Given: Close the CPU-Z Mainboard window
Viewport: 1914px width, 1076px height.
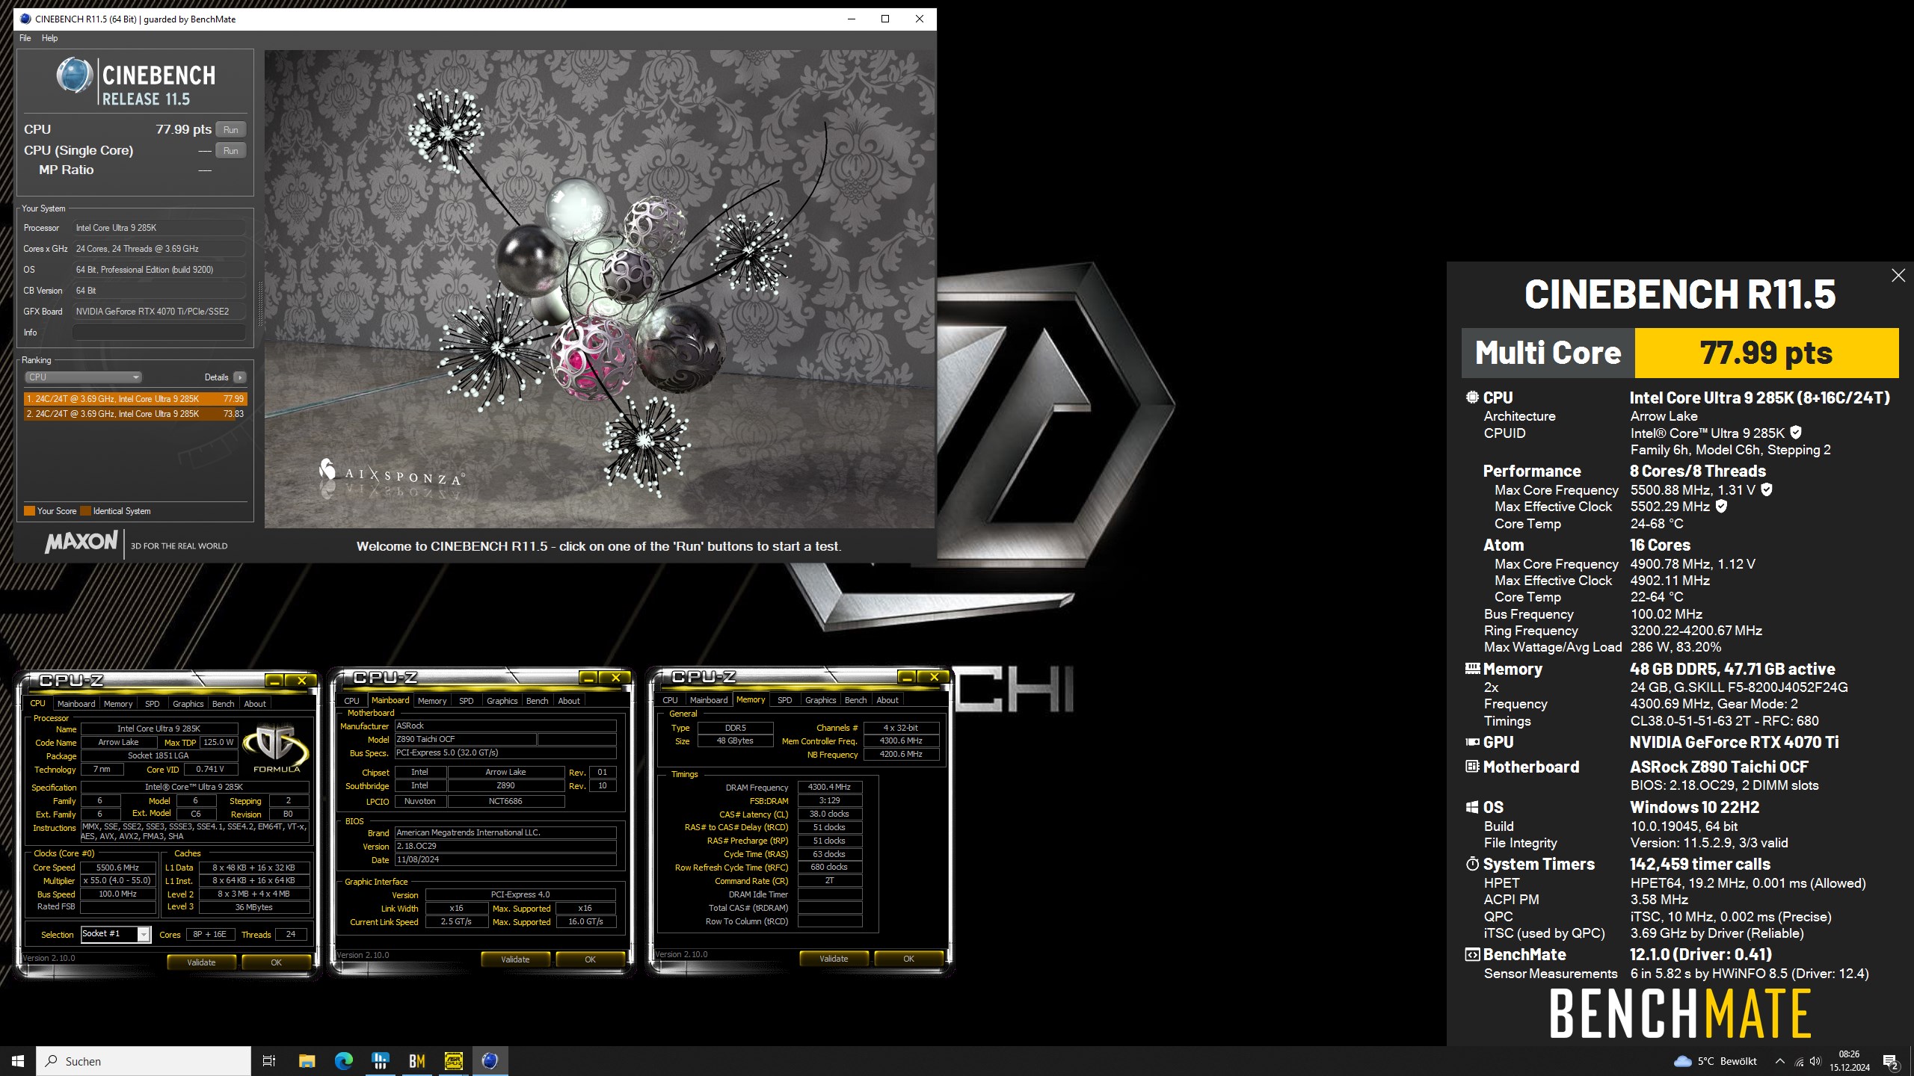Looking at the screenshot, I should pos(615,678).
